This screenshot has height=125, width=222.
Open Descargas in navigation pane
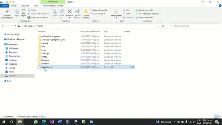[x=13, y=52]
